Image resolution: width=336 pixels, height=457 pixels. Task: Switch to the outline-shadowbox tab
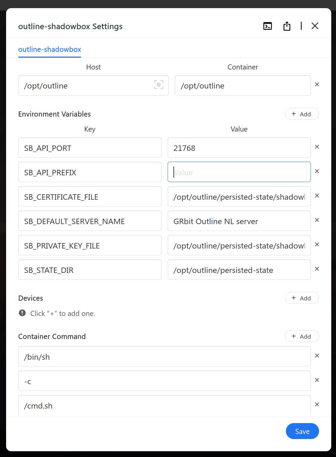50,49
